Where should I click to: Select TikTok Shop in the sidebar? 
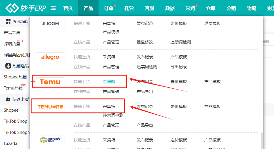coord(15,121)
